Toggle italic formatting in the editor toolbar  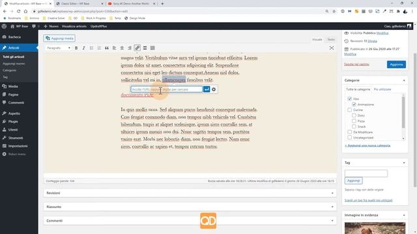pos(84,48)
